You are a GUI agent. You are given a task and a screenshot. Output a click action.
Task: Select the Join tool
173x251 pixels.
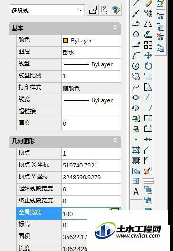click(148, 140)
